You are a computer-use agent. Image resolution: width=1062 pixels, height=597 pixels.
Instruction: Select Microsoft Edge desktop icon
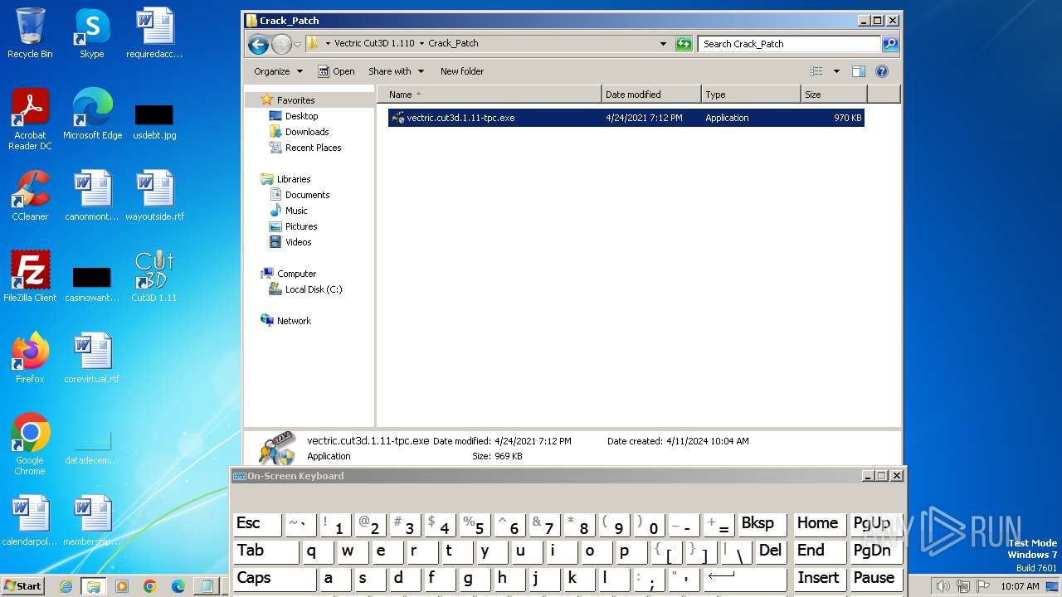coord(92,114)
